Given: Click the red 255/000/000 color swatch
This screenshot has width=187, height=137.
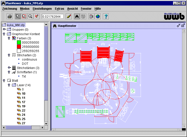Looking at the screenshot, I should point(19,47).
